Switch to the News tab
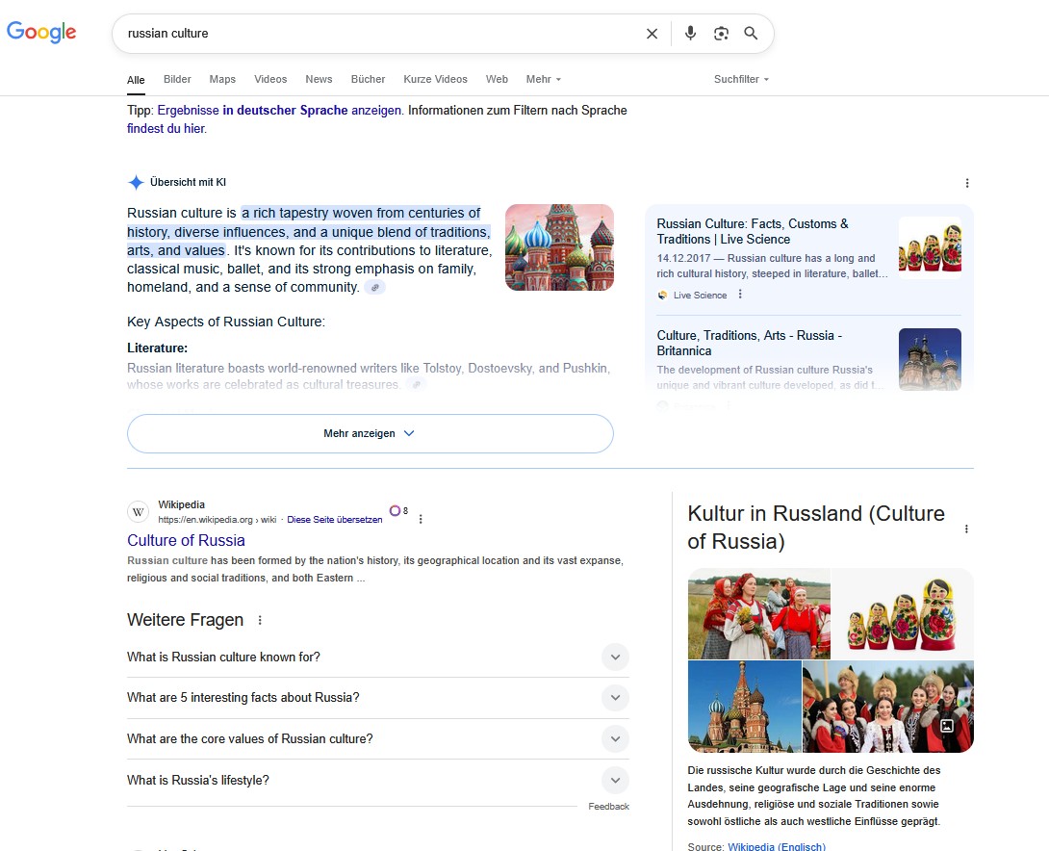This screenshot has width=1049, height=851. click(x=319, y=79)
